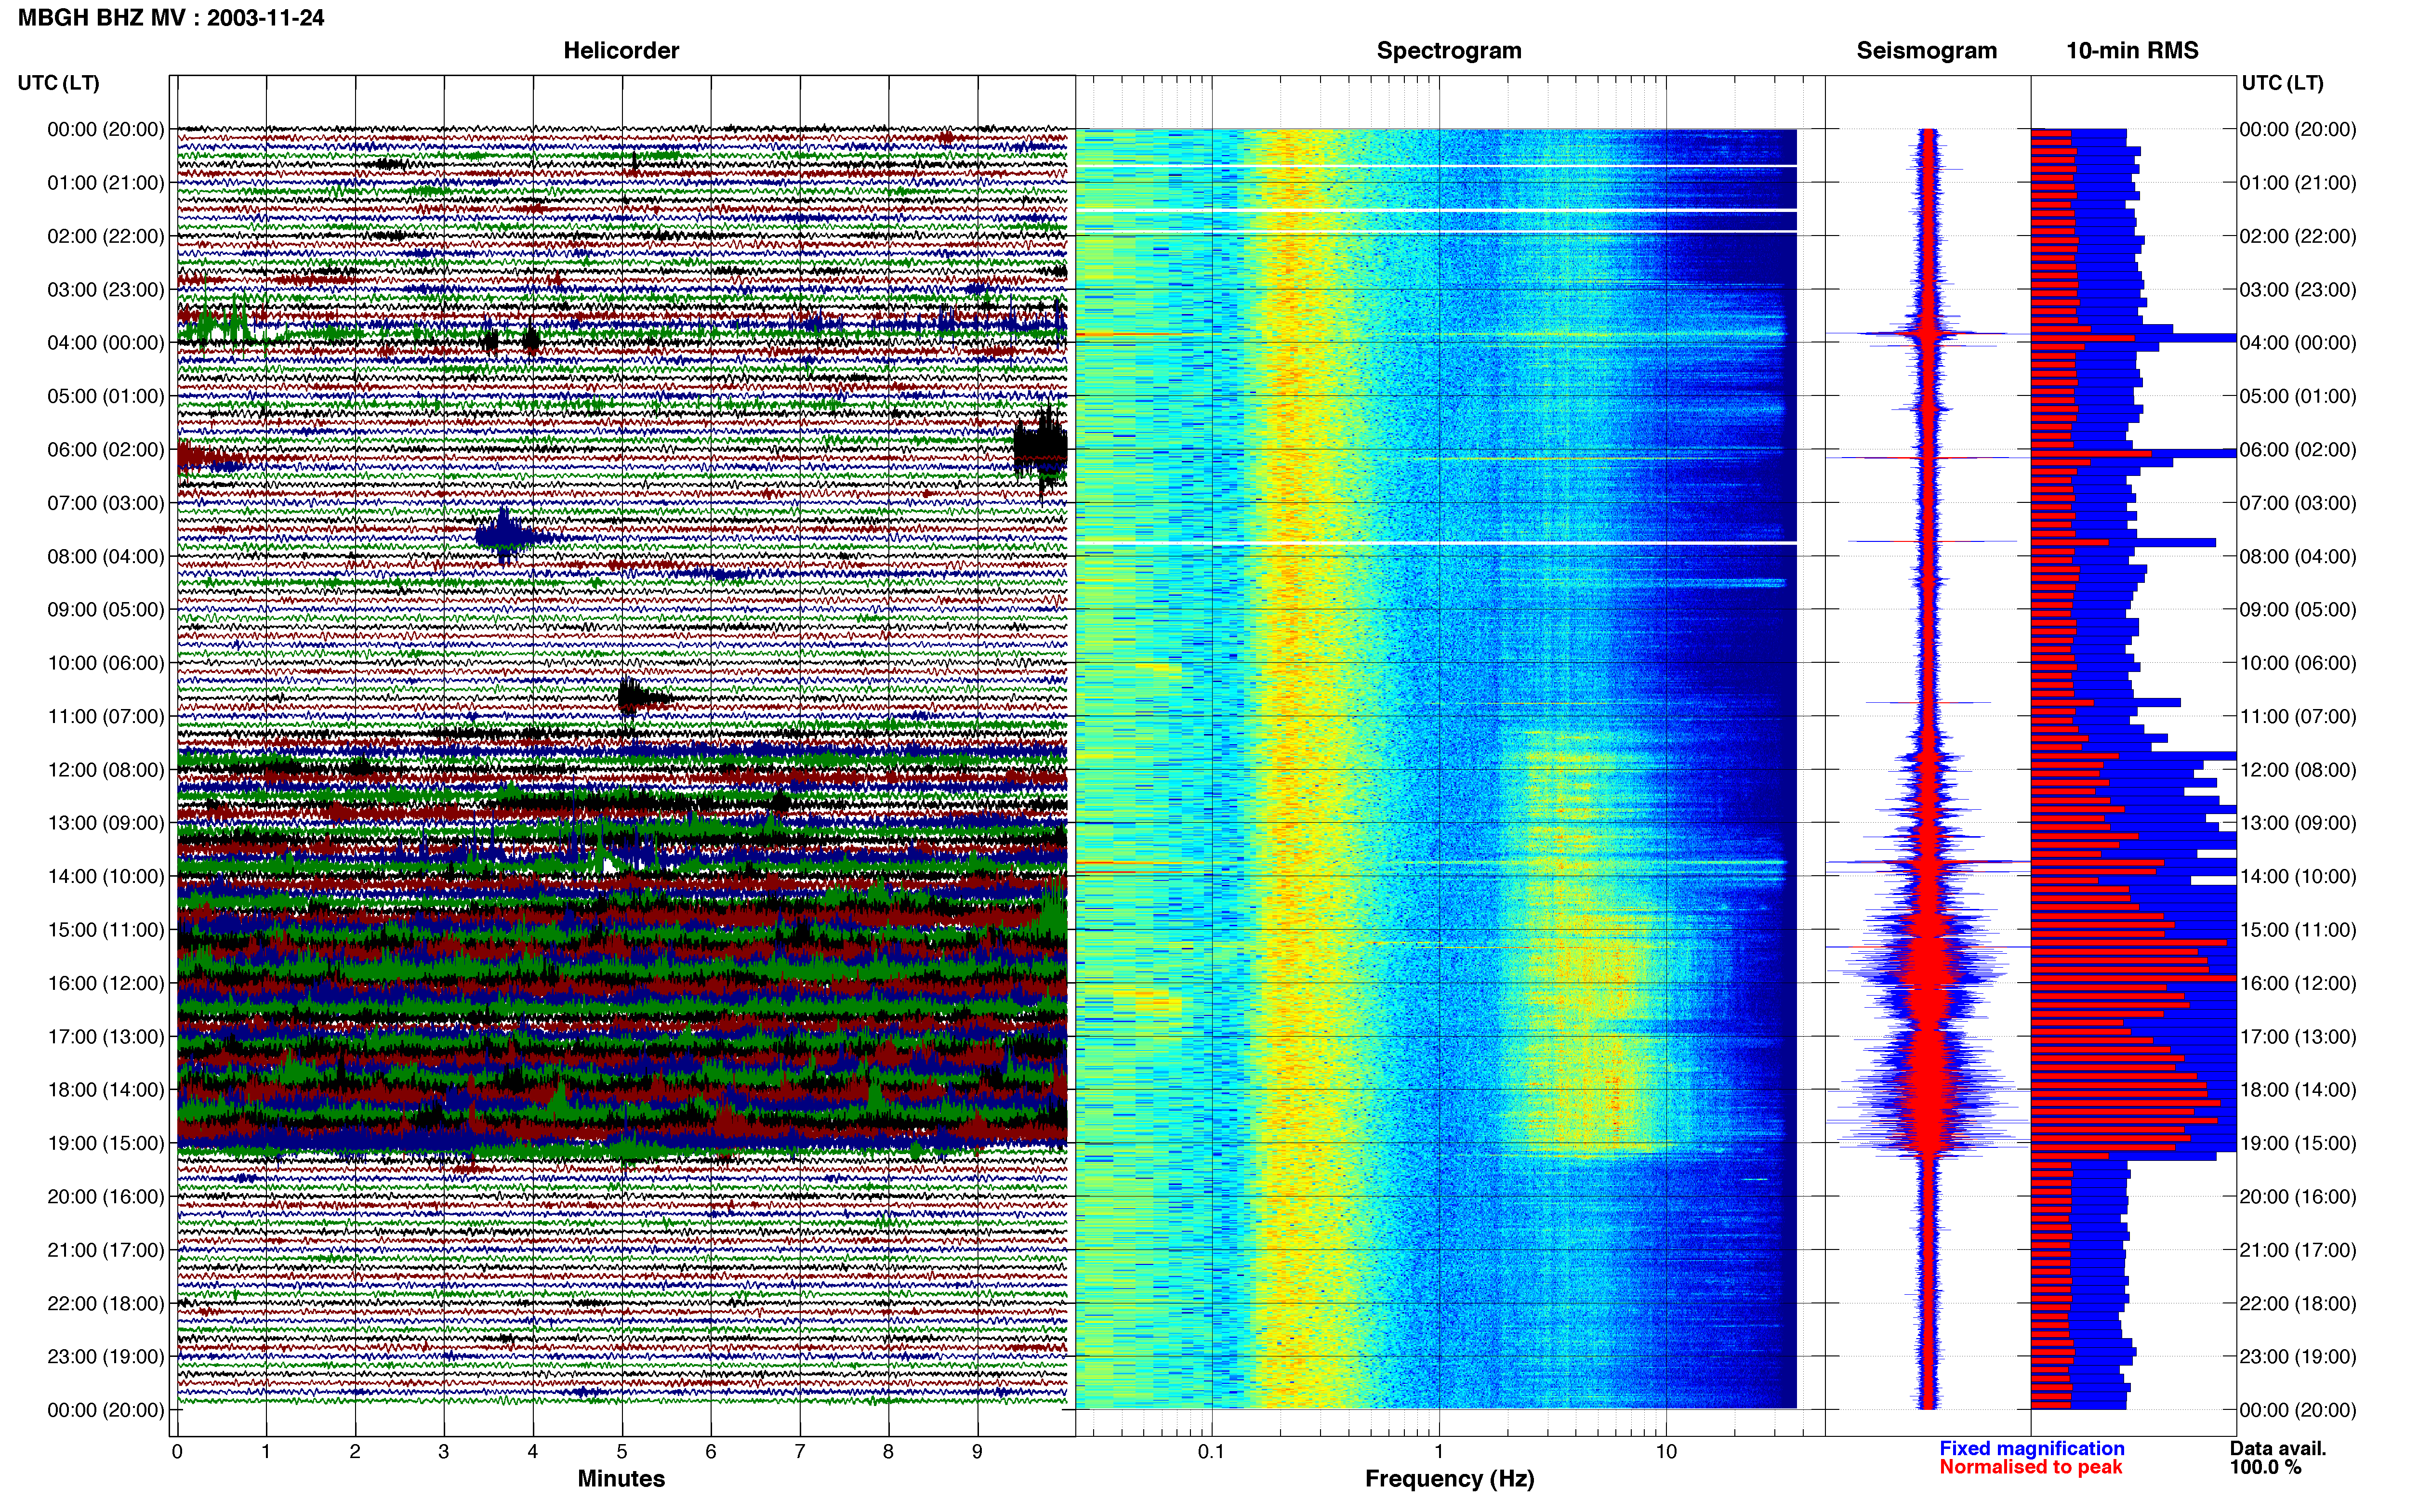Click the large black event burst near 06:00

coord(1041,448)
